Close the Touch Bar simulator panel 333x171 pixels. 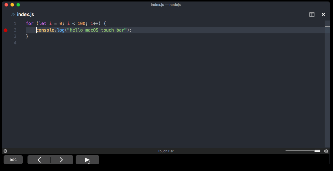(x=5, y=151)
